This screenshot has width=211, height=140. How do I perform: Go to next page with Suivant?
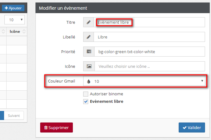point(14,116)
